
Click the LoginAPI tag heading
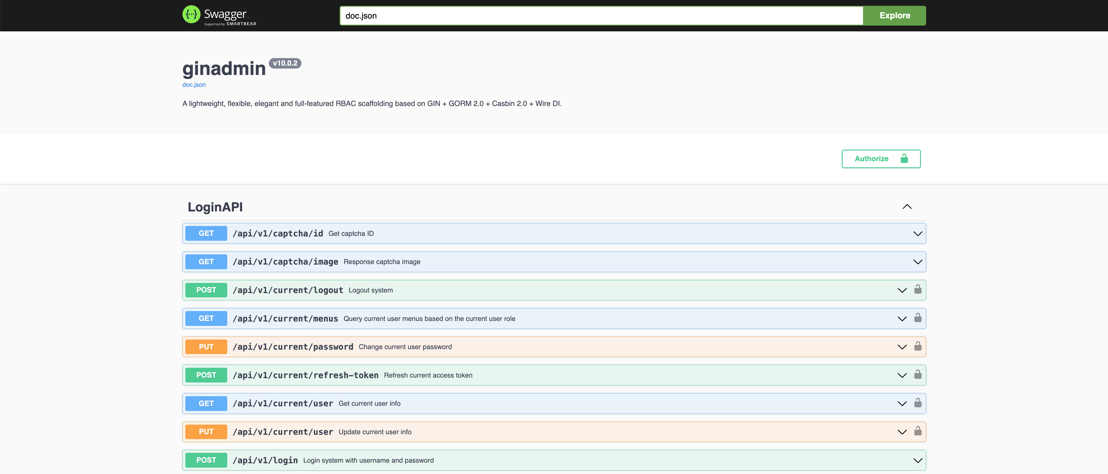point(215,207)
